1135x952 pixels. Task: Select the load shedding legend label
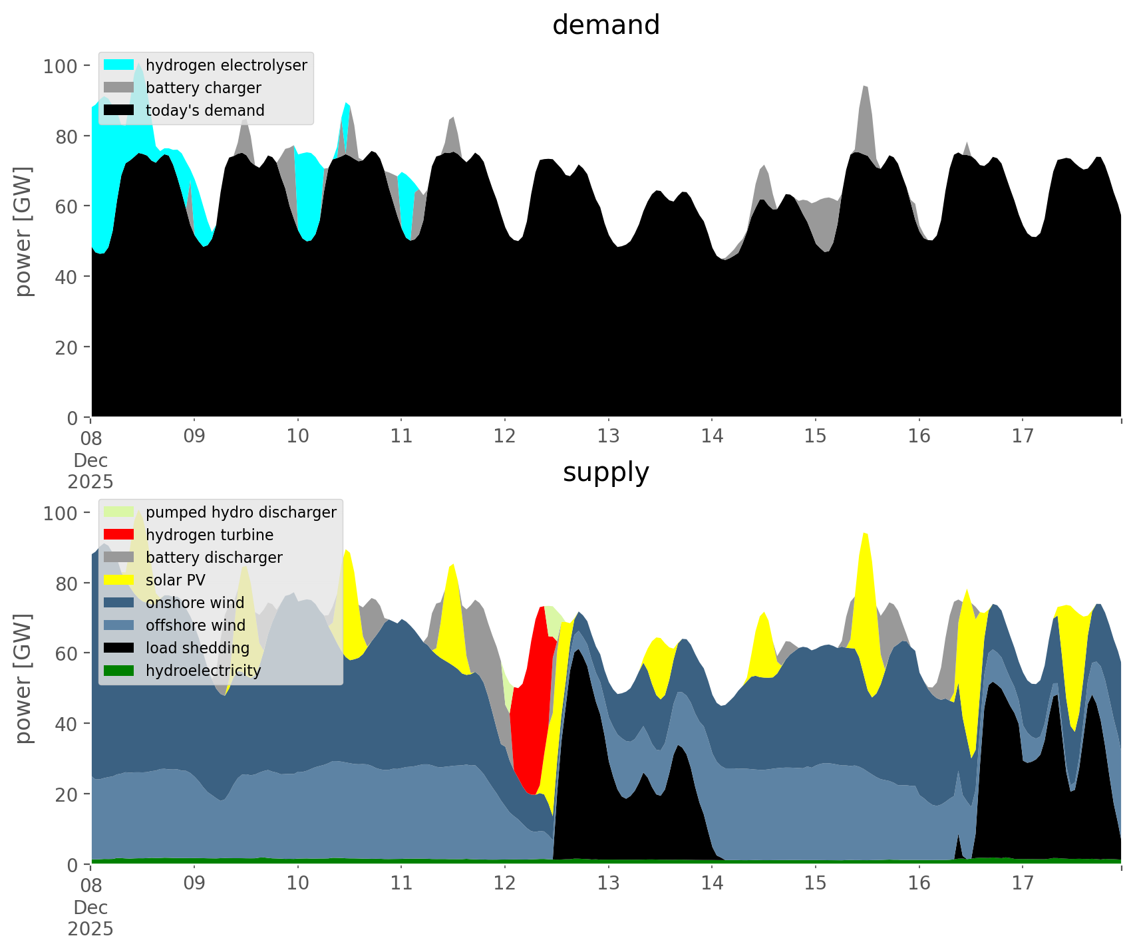198,648
